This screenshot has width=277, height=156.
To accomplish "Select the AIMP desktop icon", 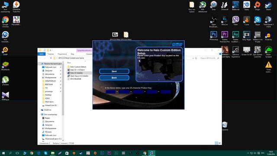I will (5, 51).
